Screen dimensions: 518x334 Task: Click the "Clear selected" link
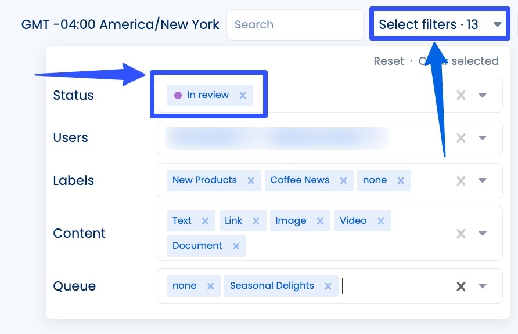[x=459, y=61]
